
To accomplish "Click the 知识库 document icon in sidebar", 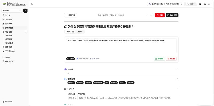I will click(3, 15).
